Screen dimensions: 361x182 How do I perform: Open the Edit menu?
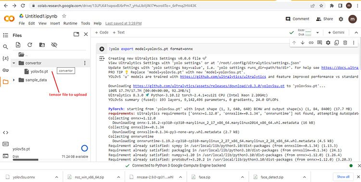point(32,23)
